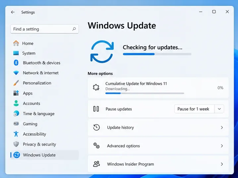
Task: Click the Gaming controller icon
Action: tap(16, 124)
